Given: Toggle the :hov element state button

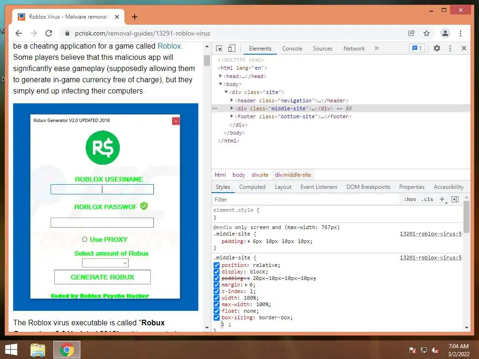Looking at the screenshot, I should pos(410,199).
